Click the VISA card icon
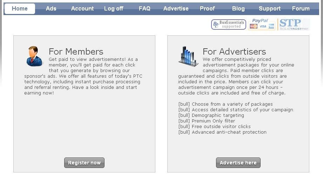 point(263,27)
